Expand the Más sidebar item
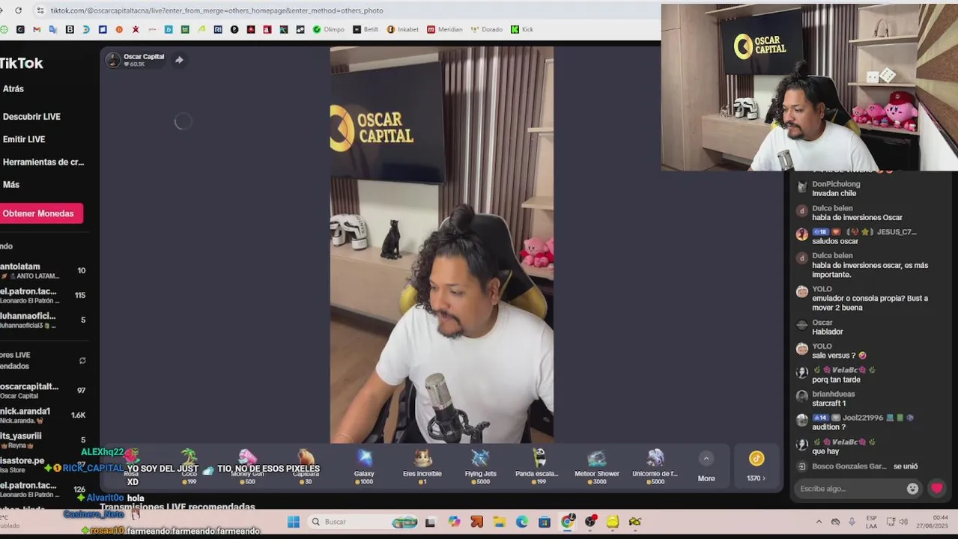The image size is (958, 539). [x=10, y=185]
